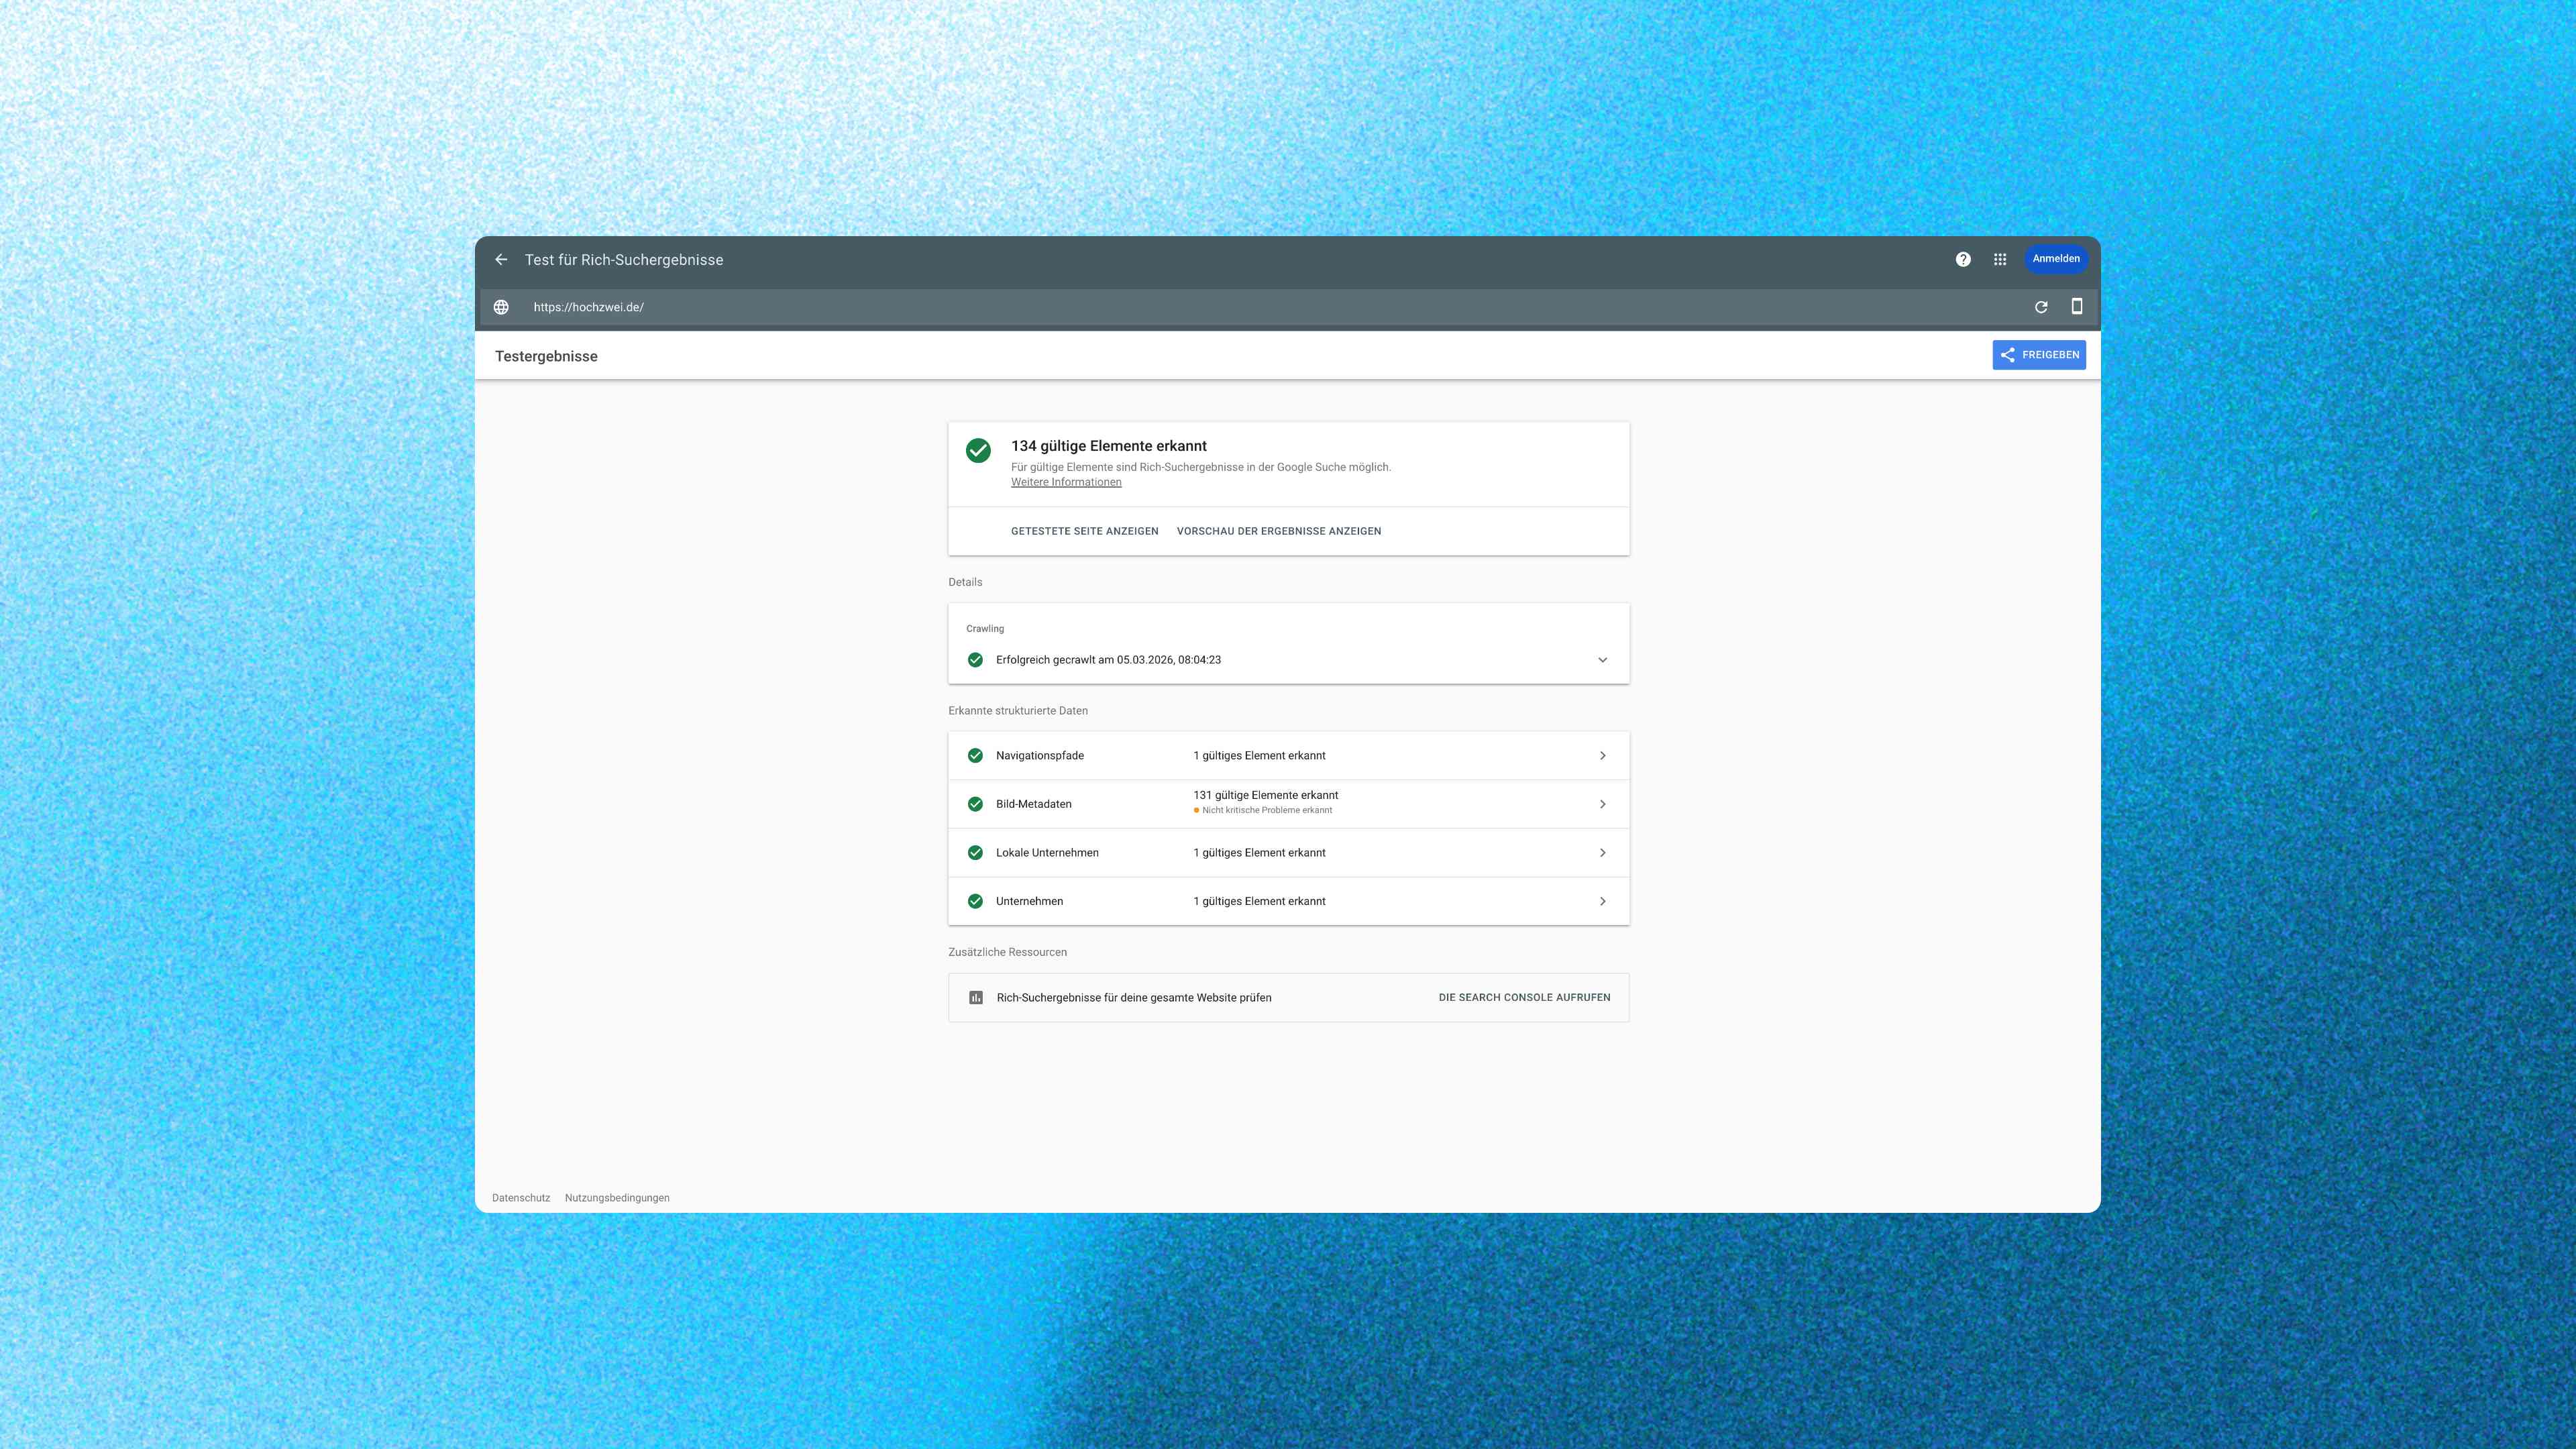The width and height of the screenshot is (2576, 1449).
Task: Click the green checkmark next to Navigationspfade
Action: [975, 756]
